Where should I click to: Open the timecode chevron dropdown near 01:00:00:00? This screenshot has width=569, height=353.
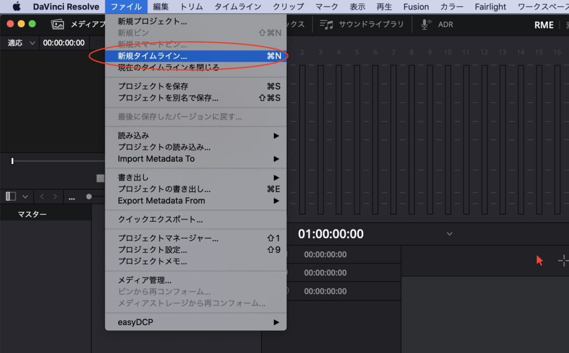point(449,234)
